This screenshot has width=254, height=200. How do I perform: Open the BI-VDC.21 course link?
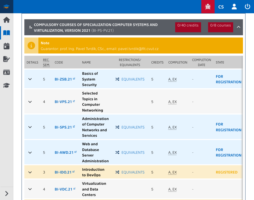[65, 189]
